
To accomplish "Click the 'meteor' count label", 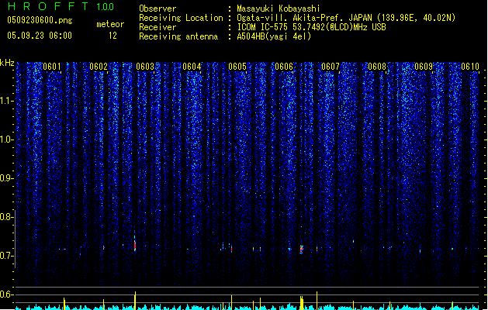I will click(x=110, y=24).
